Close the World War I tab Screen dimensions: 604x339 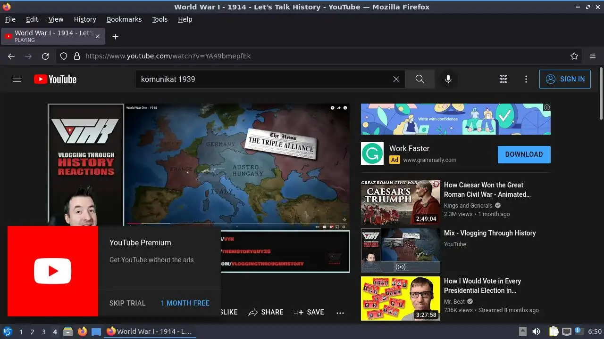click(98, 36)
